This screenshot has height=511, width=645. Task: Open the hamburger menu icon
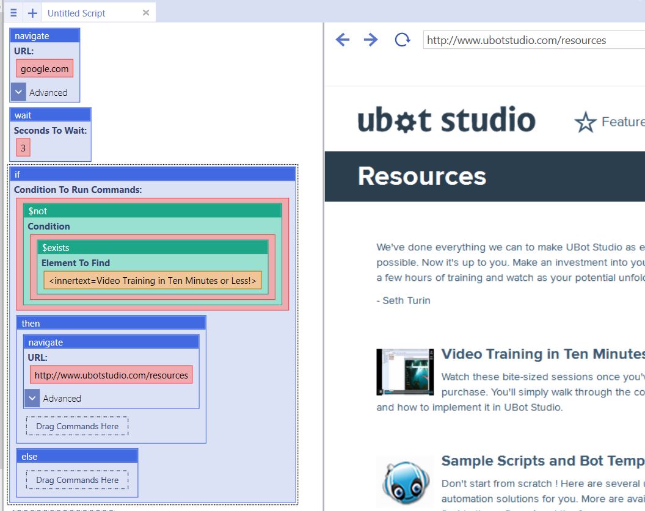[13, 13]
